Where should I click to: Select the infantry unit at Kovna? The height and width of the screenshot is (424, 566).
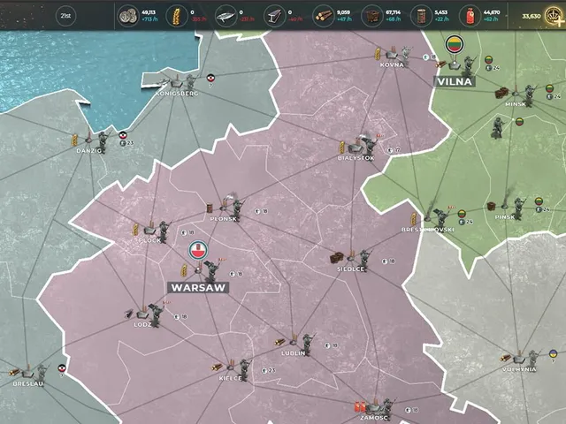(x=407, y=57)
